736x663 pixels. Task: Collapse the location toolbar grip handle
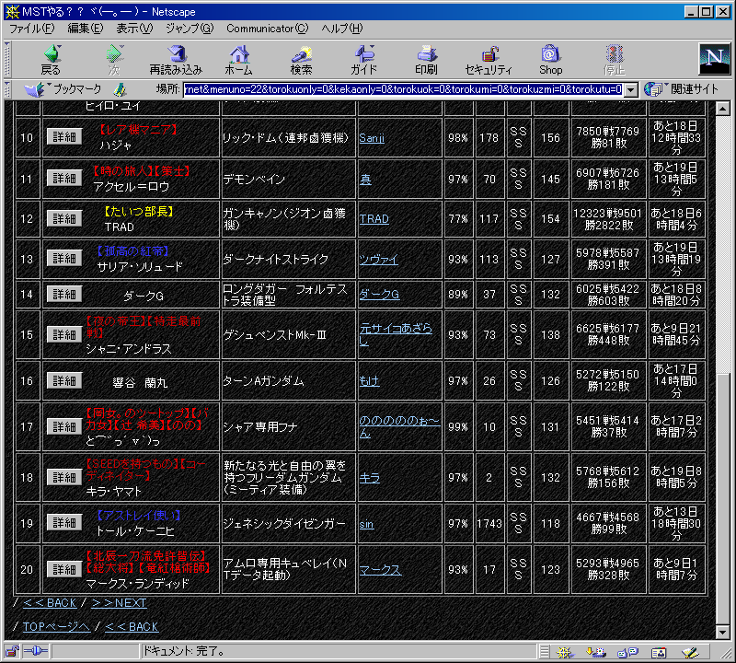point(7,89)
